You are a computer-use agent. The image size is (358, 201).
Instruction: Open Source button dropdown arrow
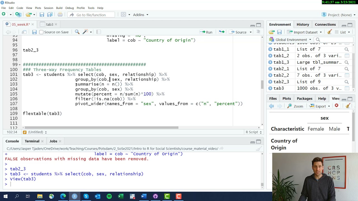click(251, 32)
